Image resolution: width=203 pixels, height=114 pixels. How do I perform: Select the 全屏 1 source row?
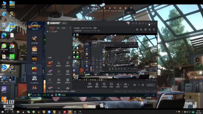pyautogui.click(x=59, y=31)
